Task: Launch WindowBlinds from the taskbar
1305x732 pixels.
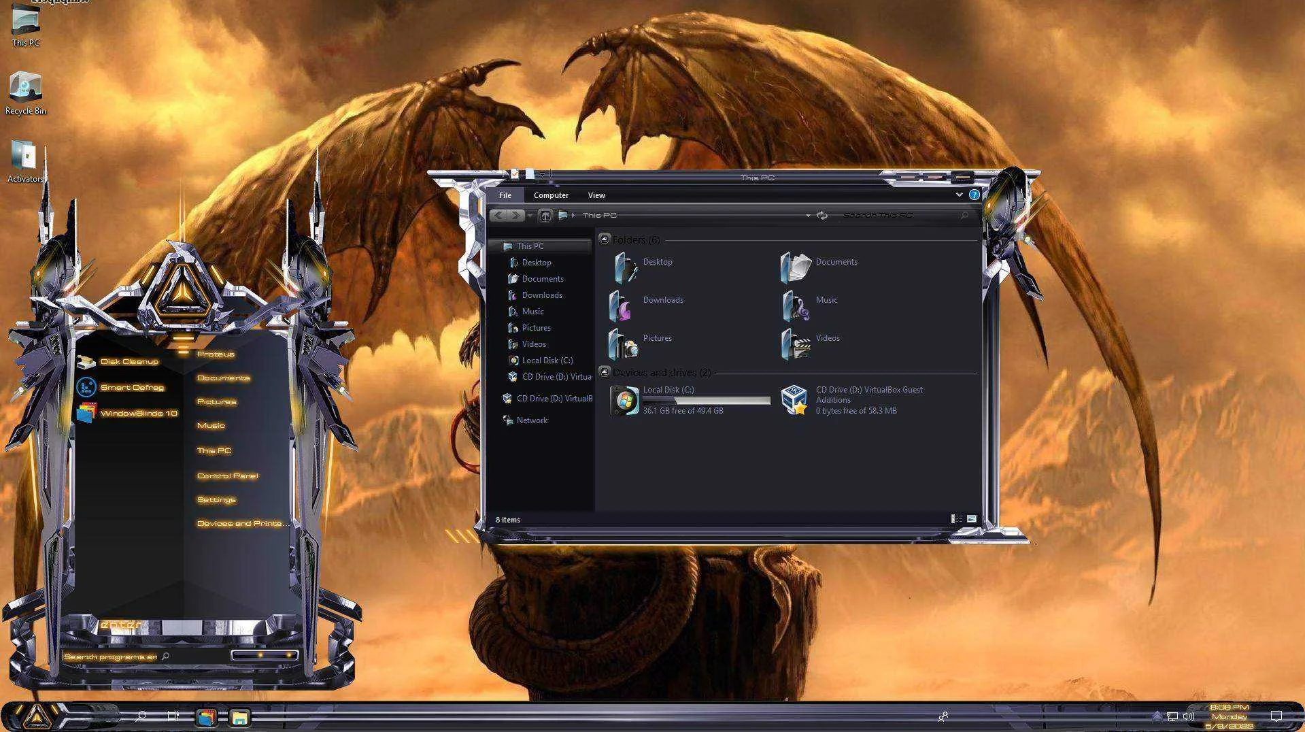Action: click(207, 717)
